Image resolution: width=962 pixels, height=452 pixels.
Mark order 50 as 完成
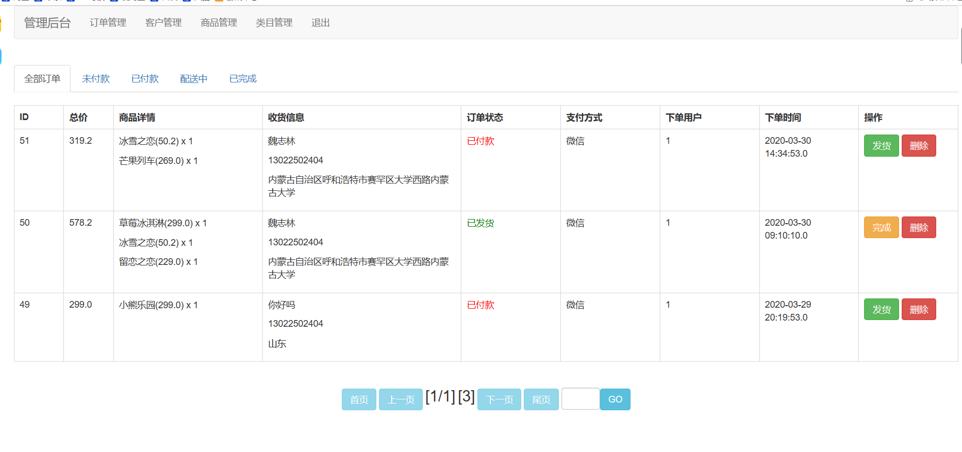pos(881,228)
